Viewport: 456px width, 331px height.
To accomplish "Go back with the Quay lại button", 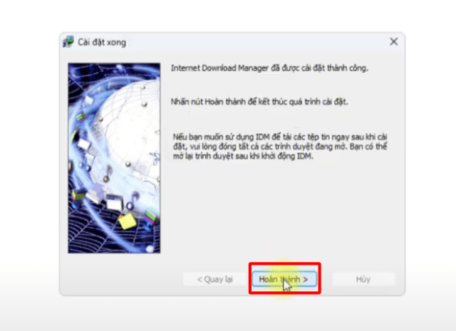I will pyautogui.click(x=215, y=279).
